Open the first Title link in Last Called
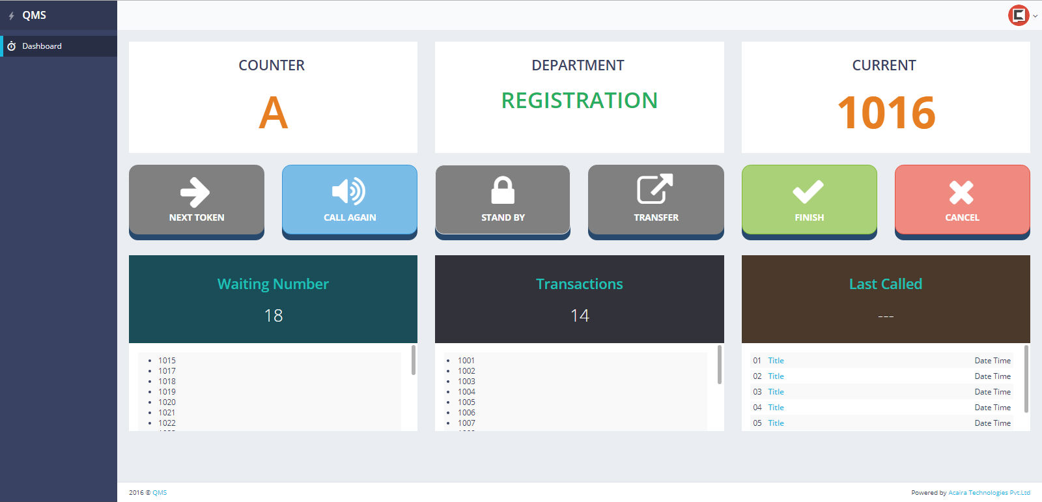1042x502 pixels. pyautogui.click(x=776, y=361)
